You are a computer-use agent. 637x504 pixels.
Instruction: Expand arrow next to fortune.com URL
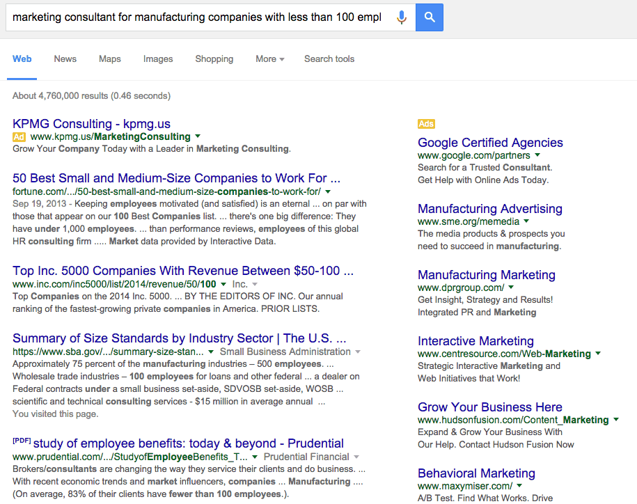tap(328, 191)
